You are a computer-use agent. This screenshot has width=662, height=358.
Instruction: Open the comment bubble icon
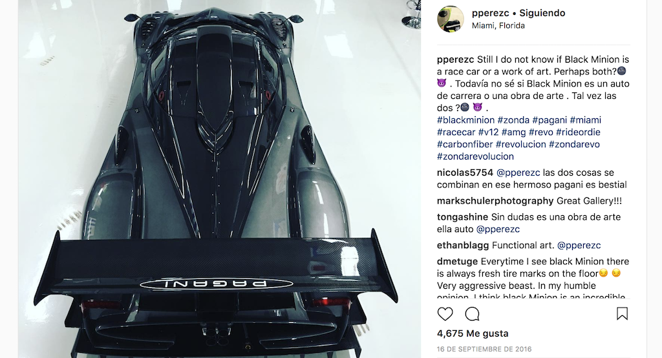click(472, 314)
